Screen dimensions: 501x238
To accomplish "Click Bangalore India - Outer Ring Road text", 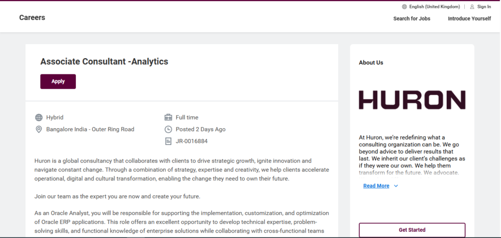I will point(90,130).
